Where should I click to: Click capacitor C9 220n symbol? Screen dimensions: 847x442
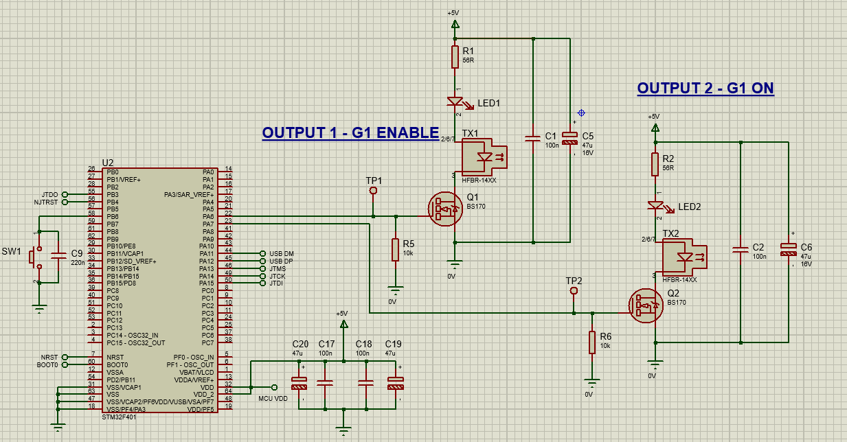tap(58, 257)
